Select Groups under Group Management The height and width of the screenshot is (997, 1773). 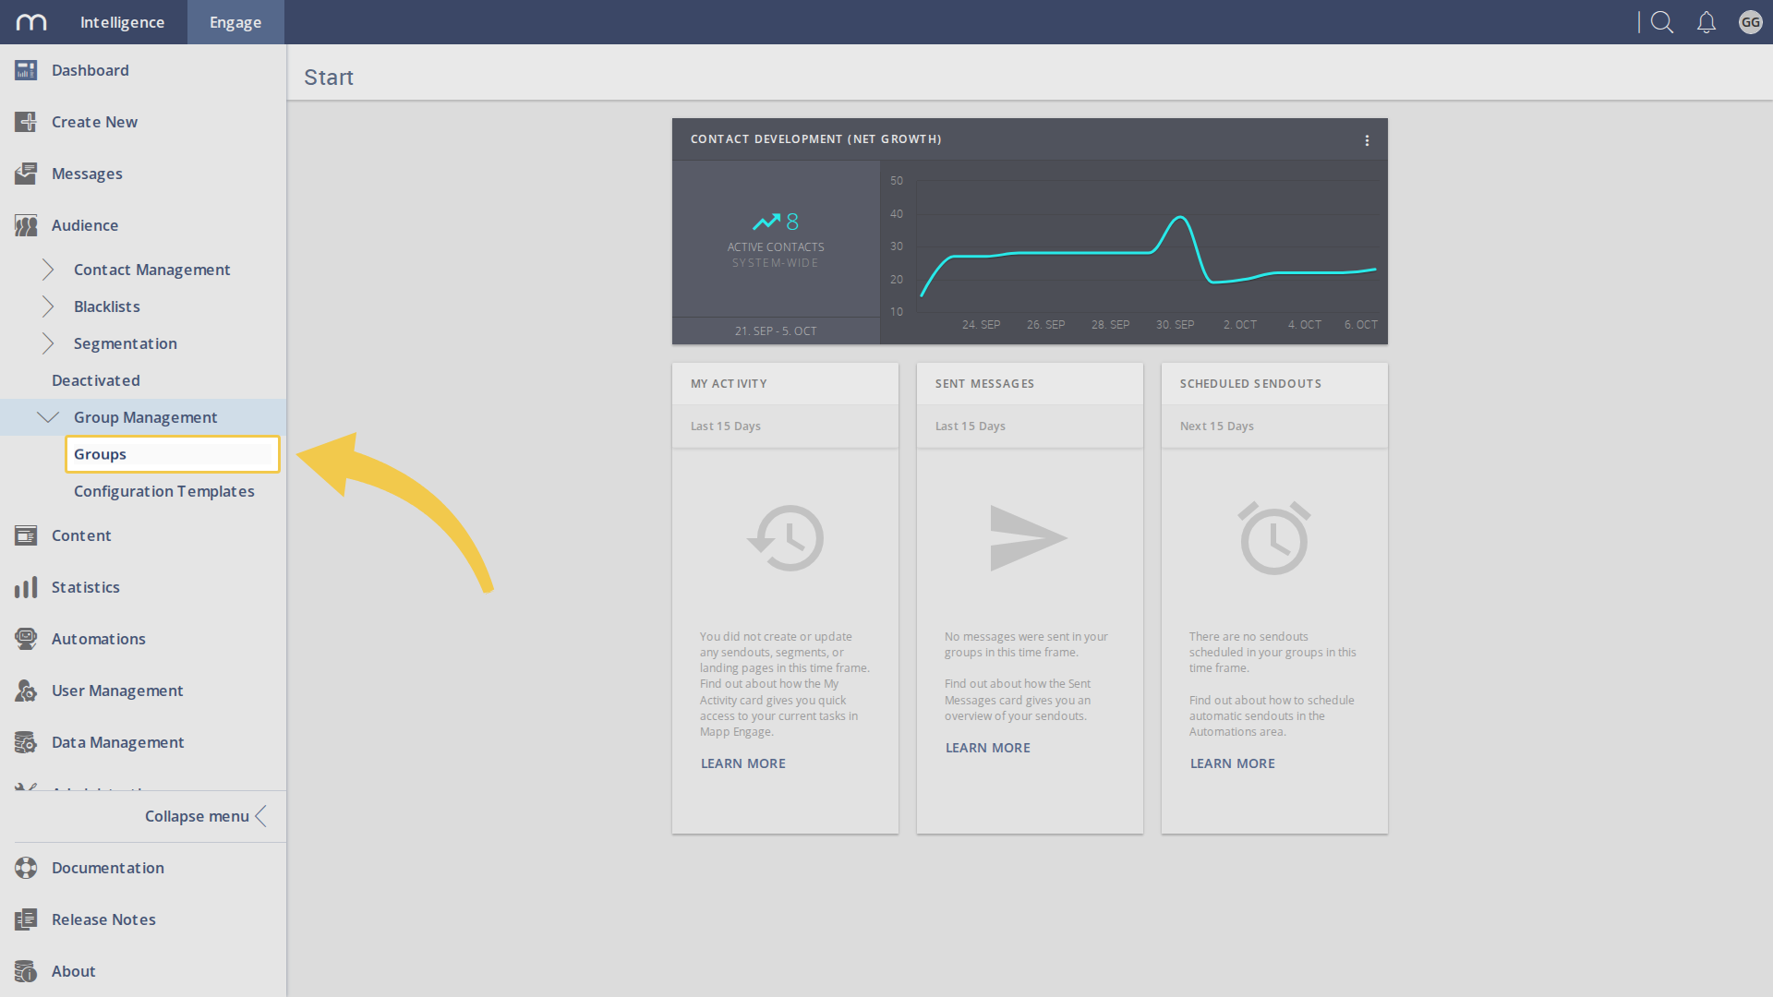click(173, 454)
